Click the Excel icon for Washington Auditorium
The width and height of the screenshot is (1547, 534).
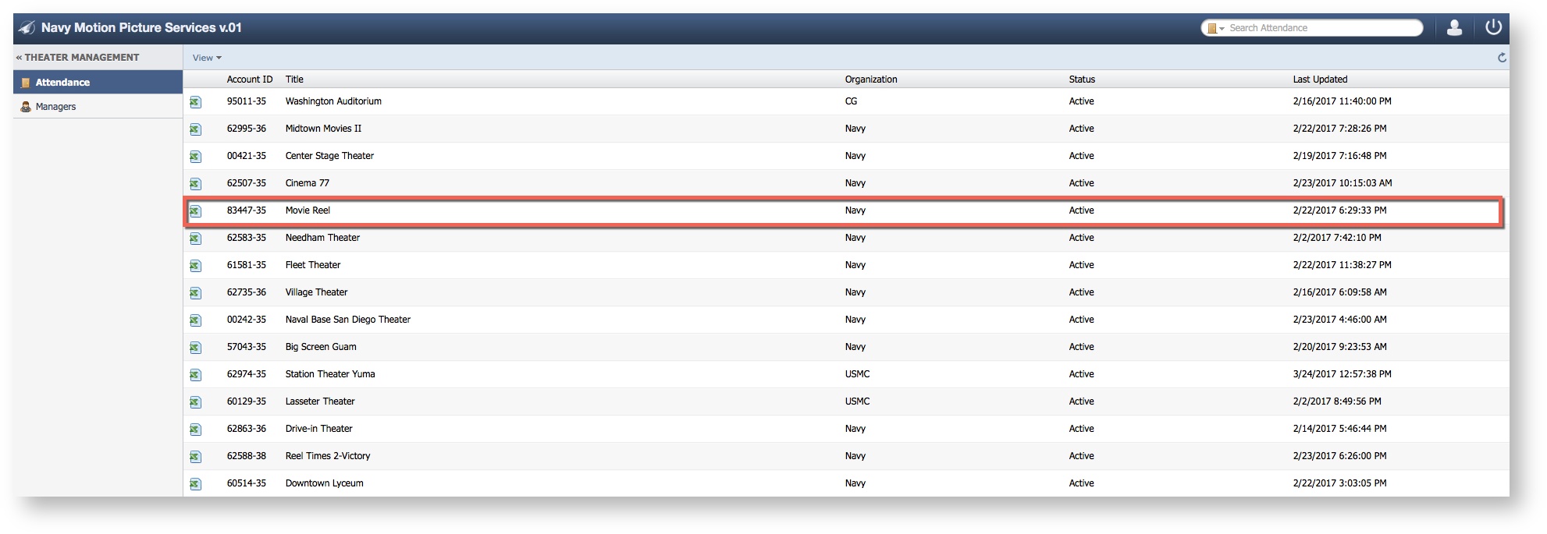pyautogui.click(x=195, y=102)
